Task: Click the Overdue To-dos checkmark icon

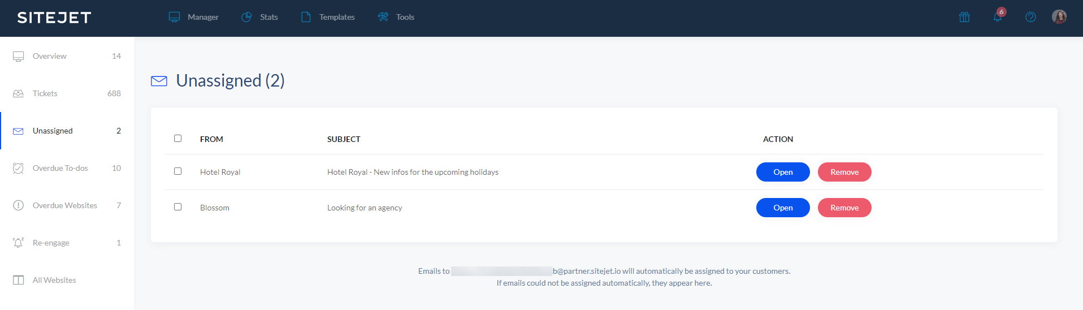Action: [x=18, y=168]
